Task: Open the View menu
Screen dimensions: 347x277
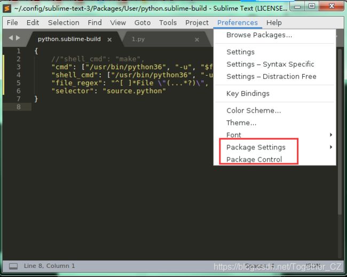Action: click(x=118, y=23)
